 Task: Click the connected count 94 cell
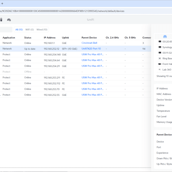pos(144,49)
